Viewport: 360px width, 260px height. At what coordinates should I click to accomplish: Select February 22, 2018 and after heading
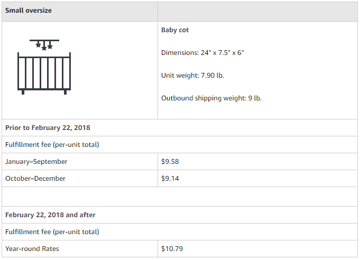pyautogui.click(x=50, y=215)
